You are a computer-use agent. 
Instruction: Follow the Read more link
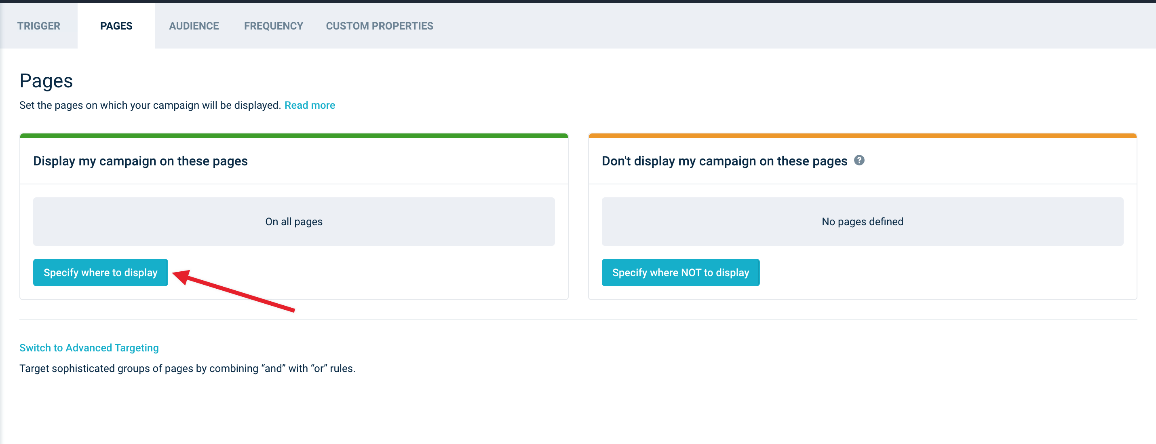pos(310,105)
